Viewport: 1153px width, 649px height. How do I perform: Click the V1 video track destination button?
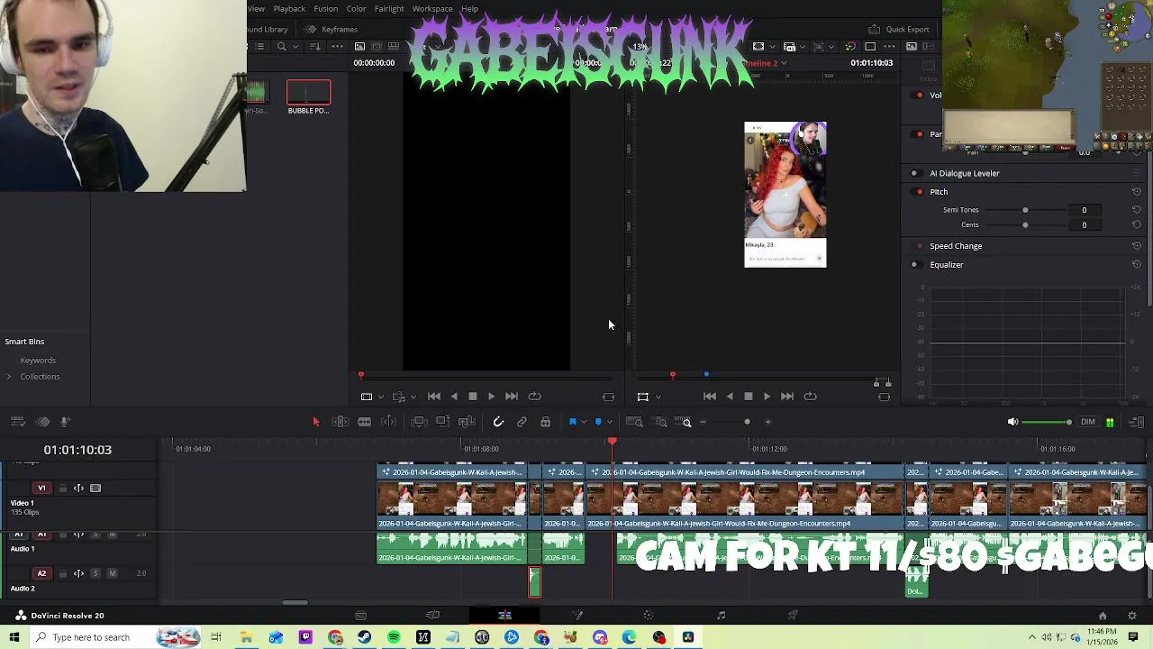[x=41, y=488]
